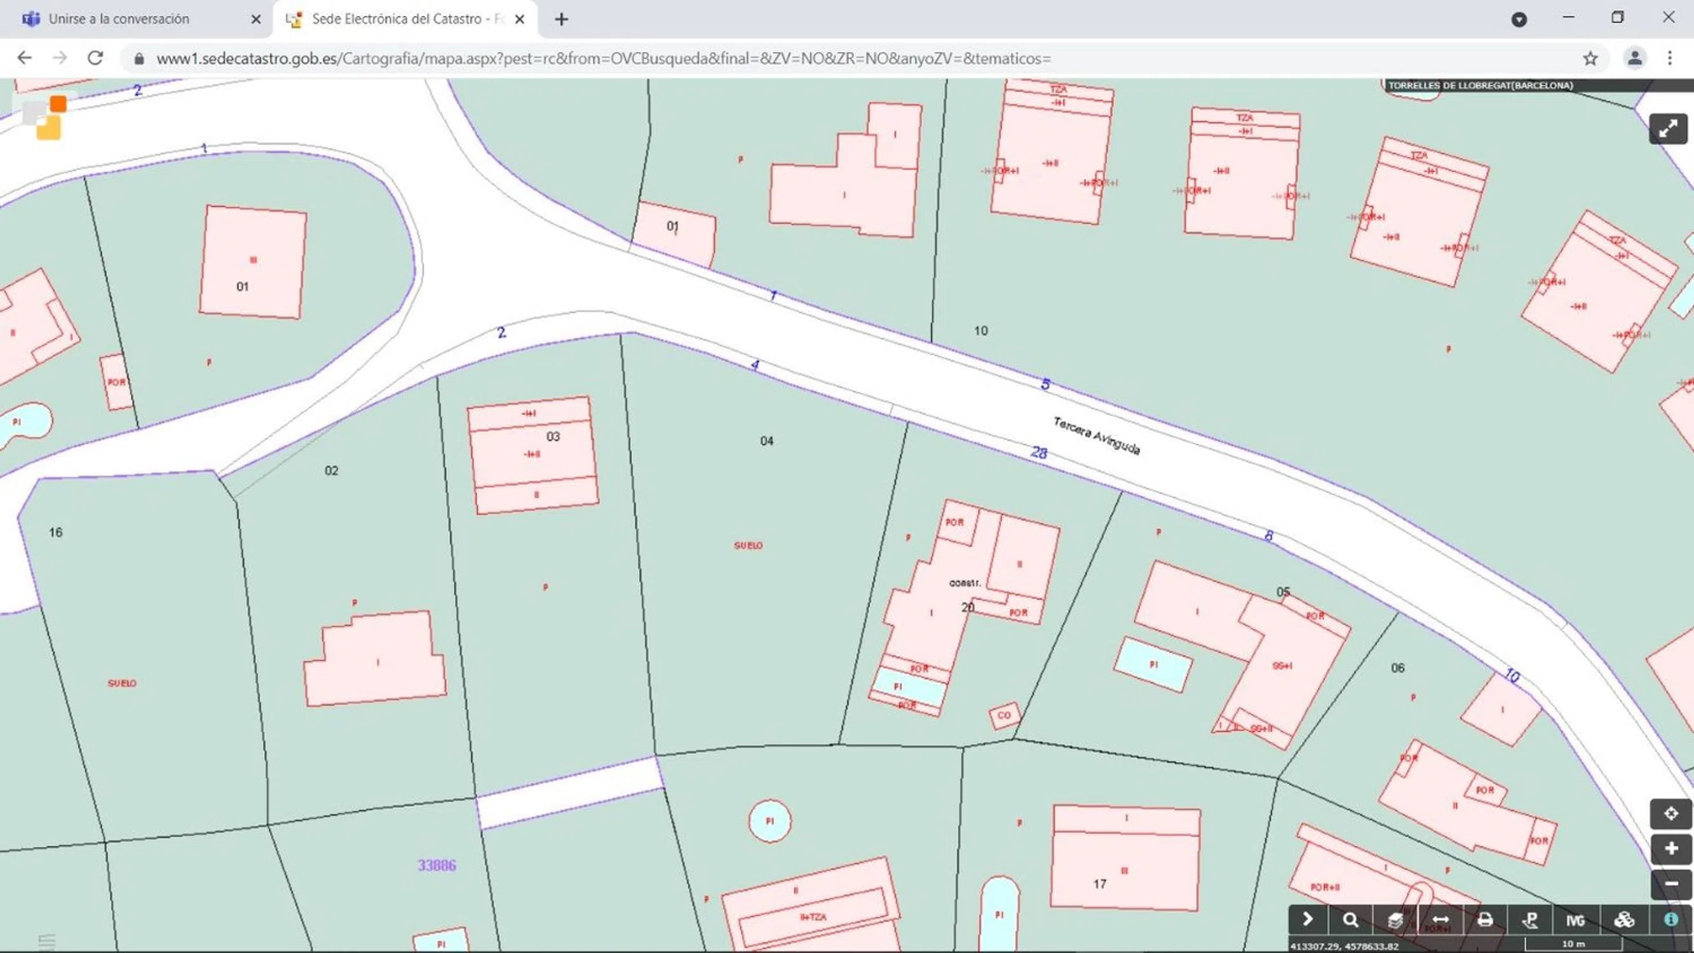Center map with locate crosshair button
Image resolution: width=1694 pixels, height=953 pixels.
tap(1670, 814)
